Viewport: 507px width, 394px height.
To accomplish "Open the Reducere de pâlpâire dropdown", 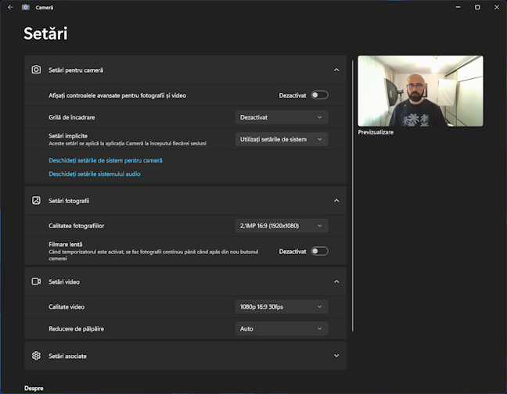I will (x=282, y=328).
